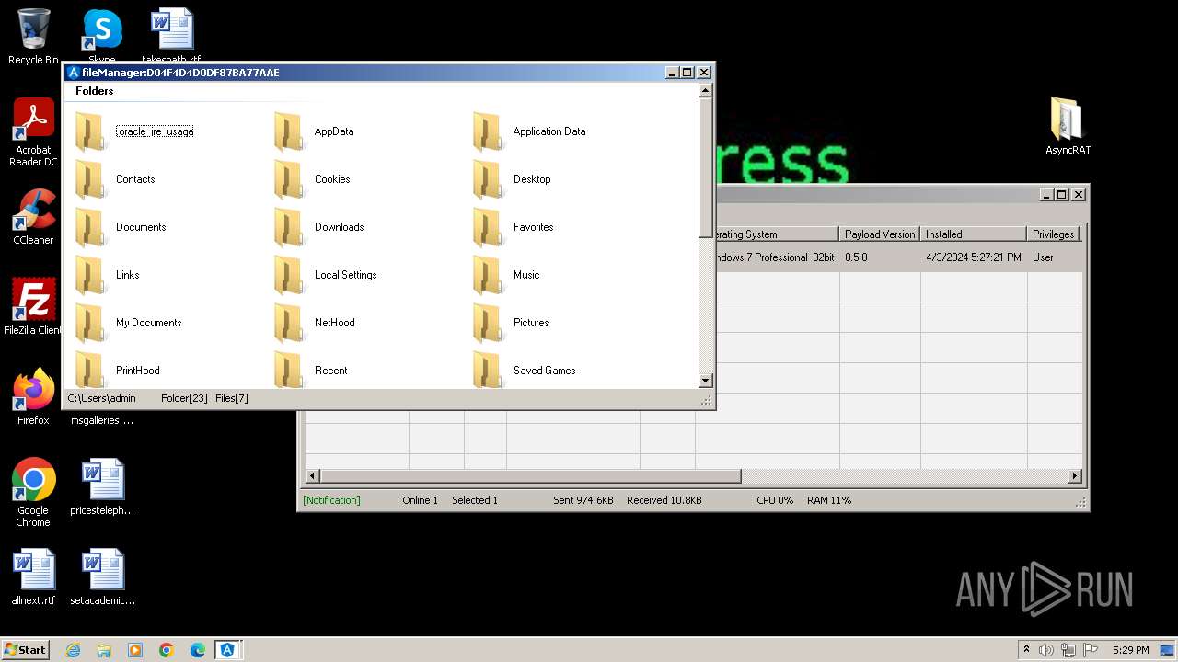Image resolution: width=1178 pixels, height=662 pixels.
Task: Open Windows Media Player from taskbar
Action: tap(135, 650)
